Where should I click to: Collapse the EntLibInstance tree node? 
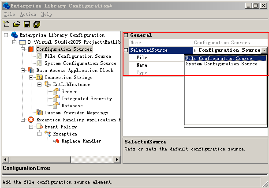(x=40, y=85)
